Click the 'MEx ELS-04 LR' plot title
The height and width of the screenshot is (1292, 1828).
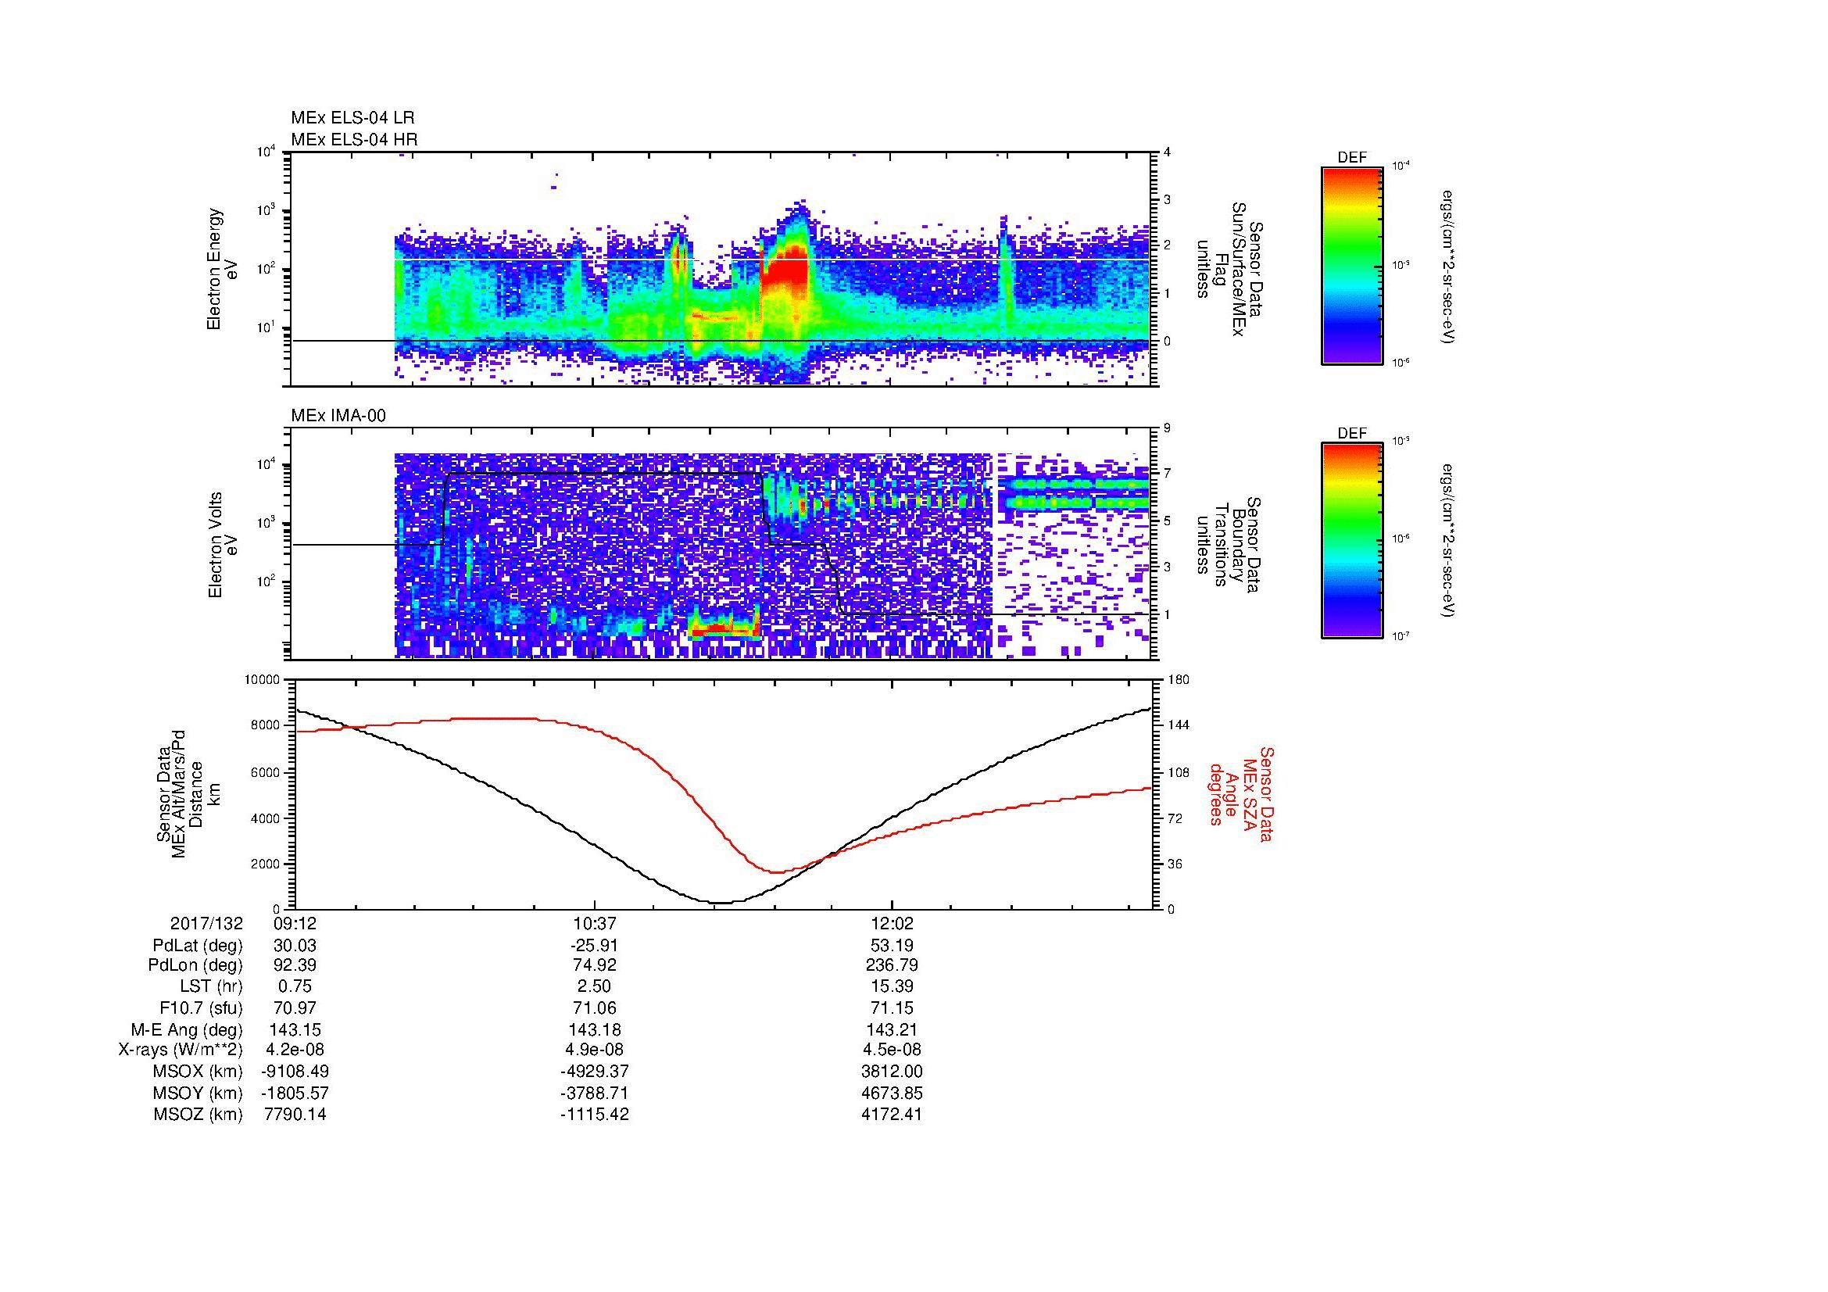coord(352,118)
